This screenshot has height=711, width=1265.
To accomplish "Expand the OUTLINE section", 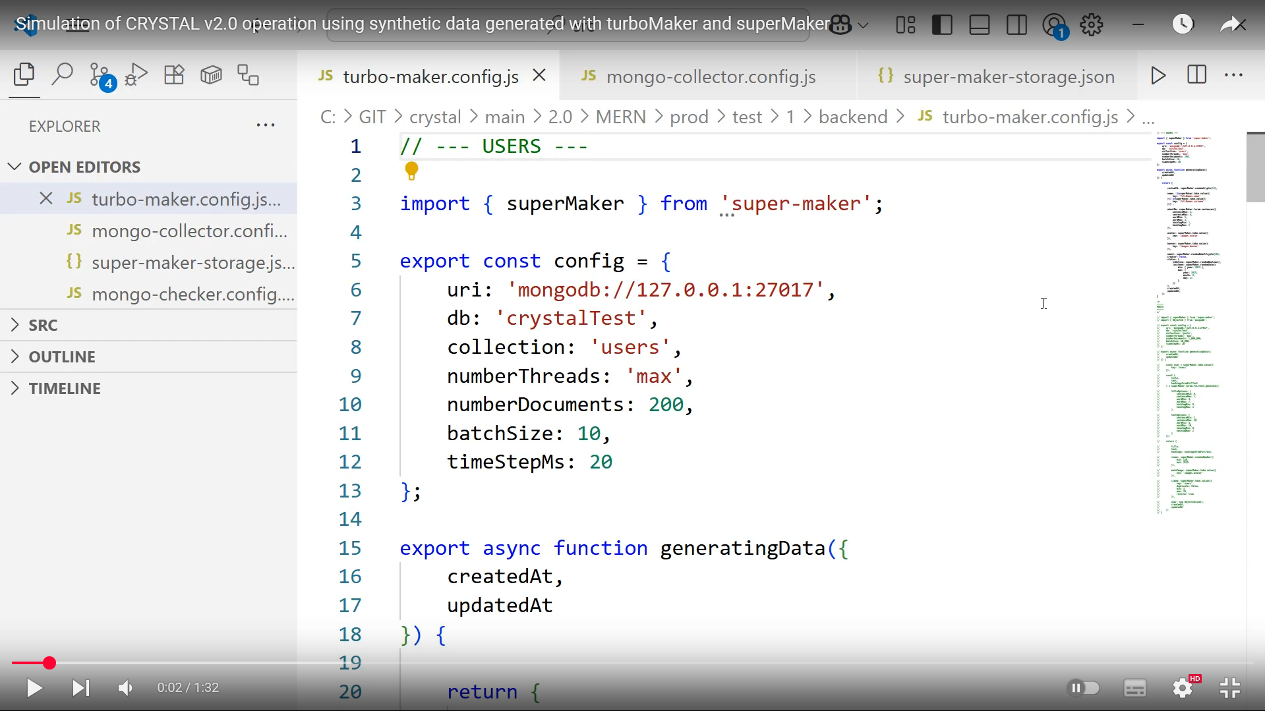I will coord(149,356).
